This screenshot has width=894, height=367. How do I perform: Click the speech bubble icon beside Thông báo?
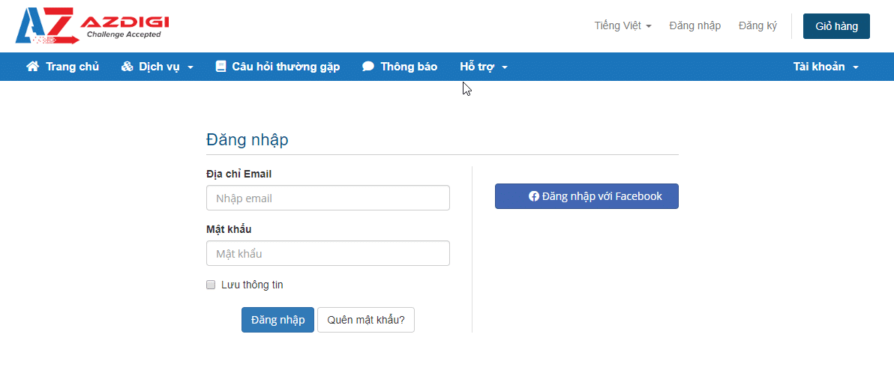(x=368, y=67)
